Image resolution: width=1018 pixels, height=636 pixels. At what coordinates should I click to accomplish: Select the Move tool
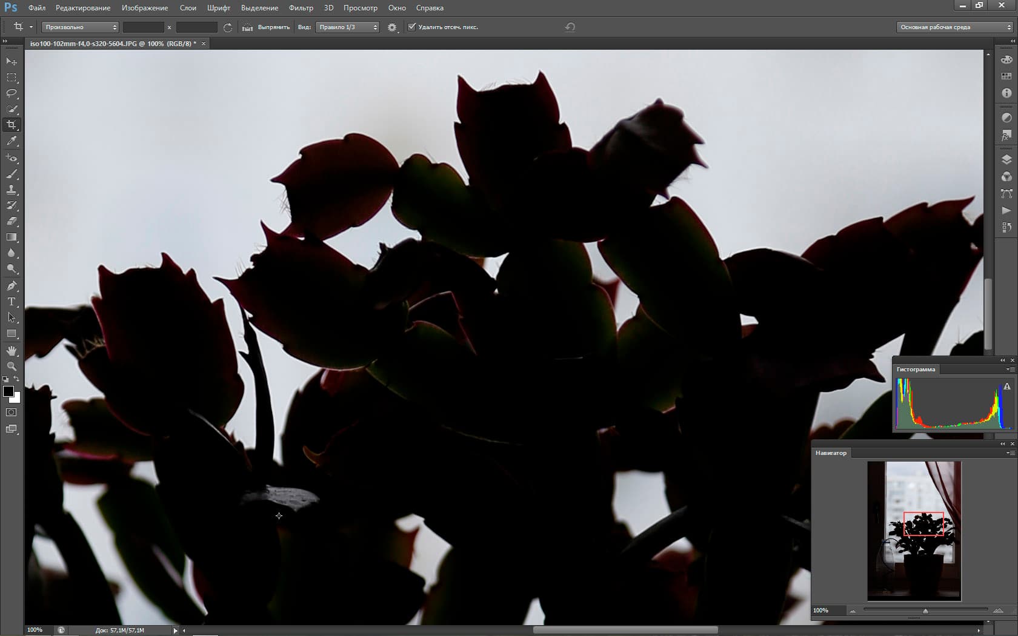[x=12, y=62]
